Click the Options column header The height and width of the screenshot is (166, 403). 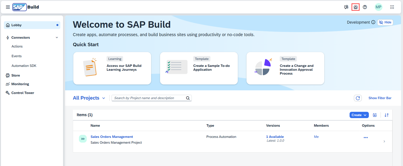(x=368, y=126)
